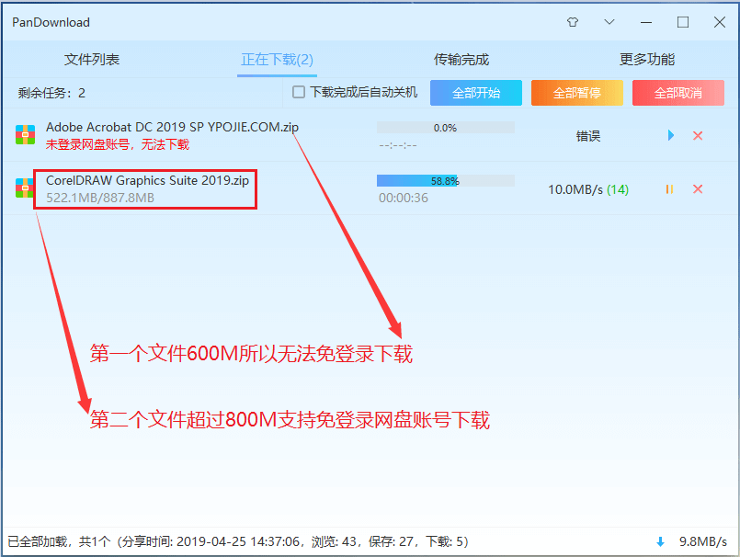
Task: Resume the Adobe Acrobat download with play icon
Action: point(672,135)
